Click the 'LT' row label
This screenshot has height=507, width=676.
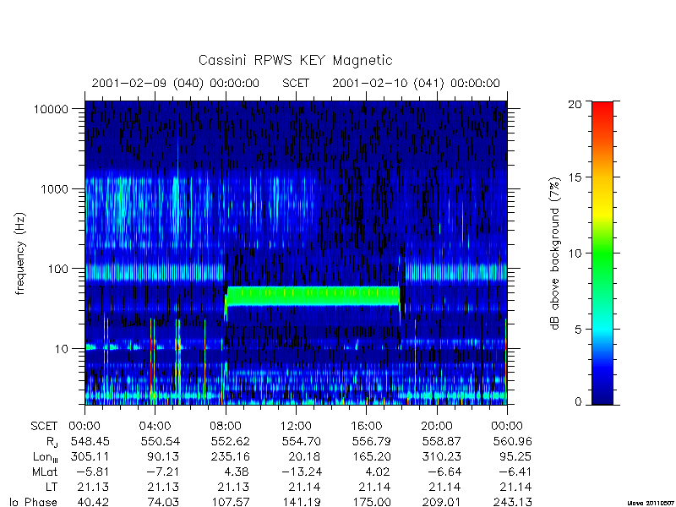tap(52, 487)
